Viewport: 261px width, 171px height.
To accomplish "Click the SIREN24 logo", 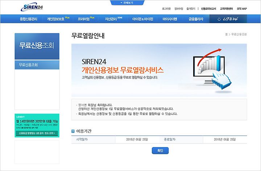I will [32, 7].
